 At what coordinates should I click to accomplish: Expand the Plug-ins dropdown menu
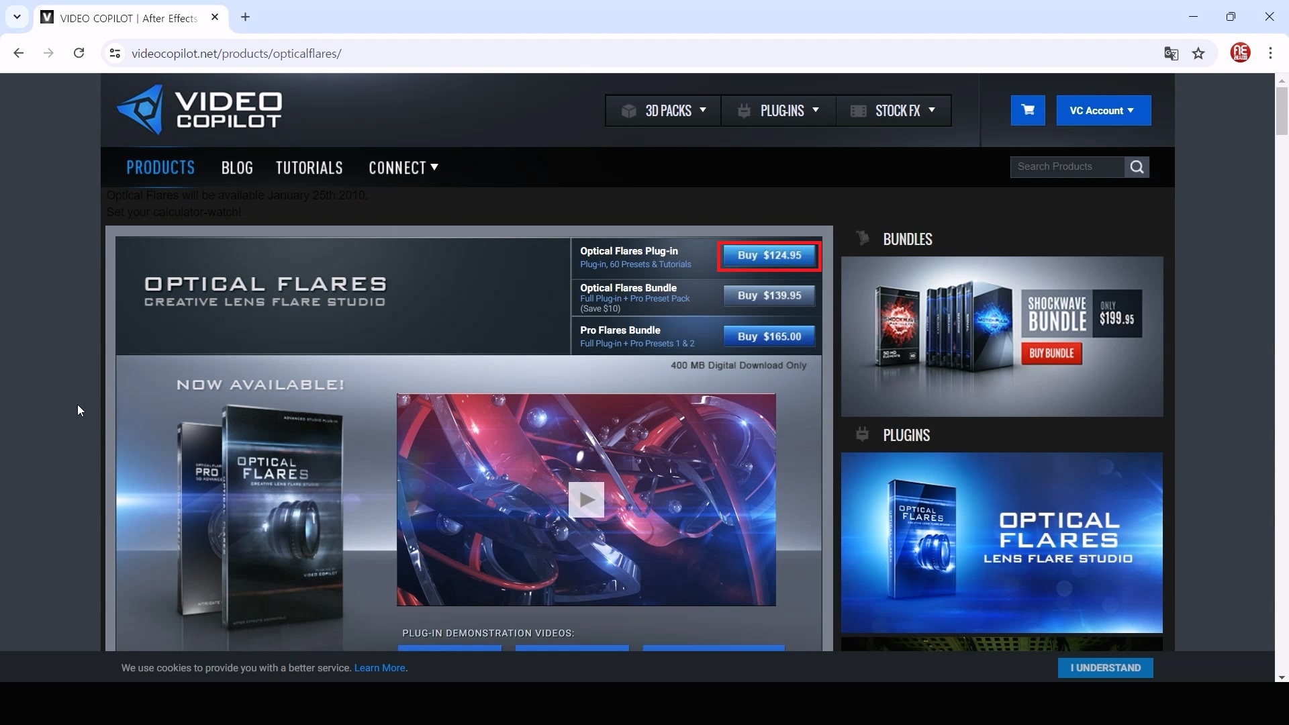[x=779, y=111]
